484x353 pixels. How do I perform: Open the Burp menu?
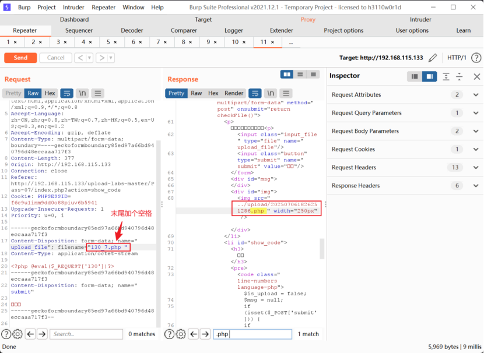click(24, 7)
